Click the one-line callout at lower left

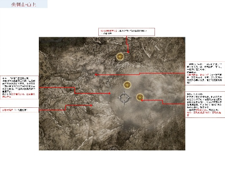click(19, 110)
